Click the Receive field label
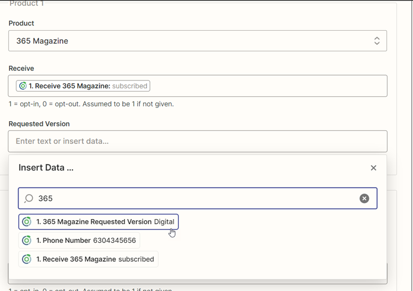 click(21, 68)
